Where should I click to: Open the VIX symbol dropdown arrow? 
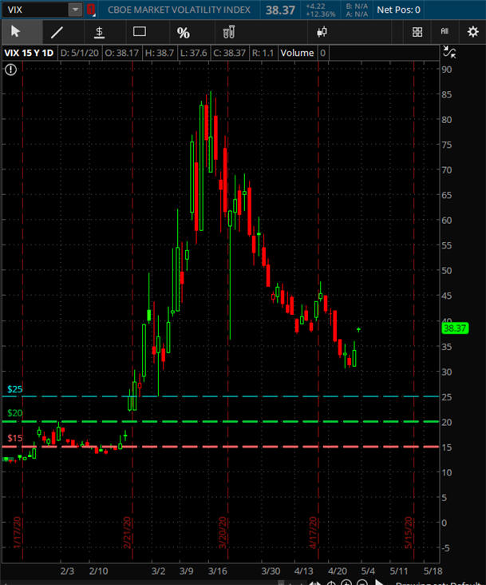[x=75, y=10]
